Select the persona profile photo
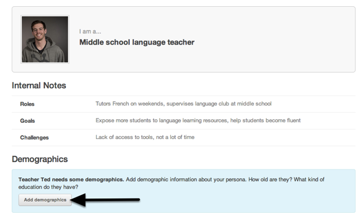Viewport: 361px width, 219px height. coord(45,39)
